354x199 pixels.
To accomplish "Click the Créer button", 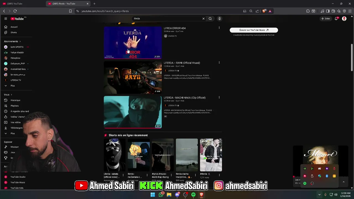I will [x=326, y=19].
